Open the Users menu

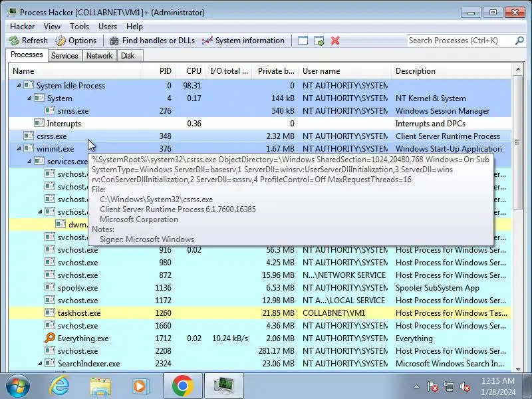point(108,27)
